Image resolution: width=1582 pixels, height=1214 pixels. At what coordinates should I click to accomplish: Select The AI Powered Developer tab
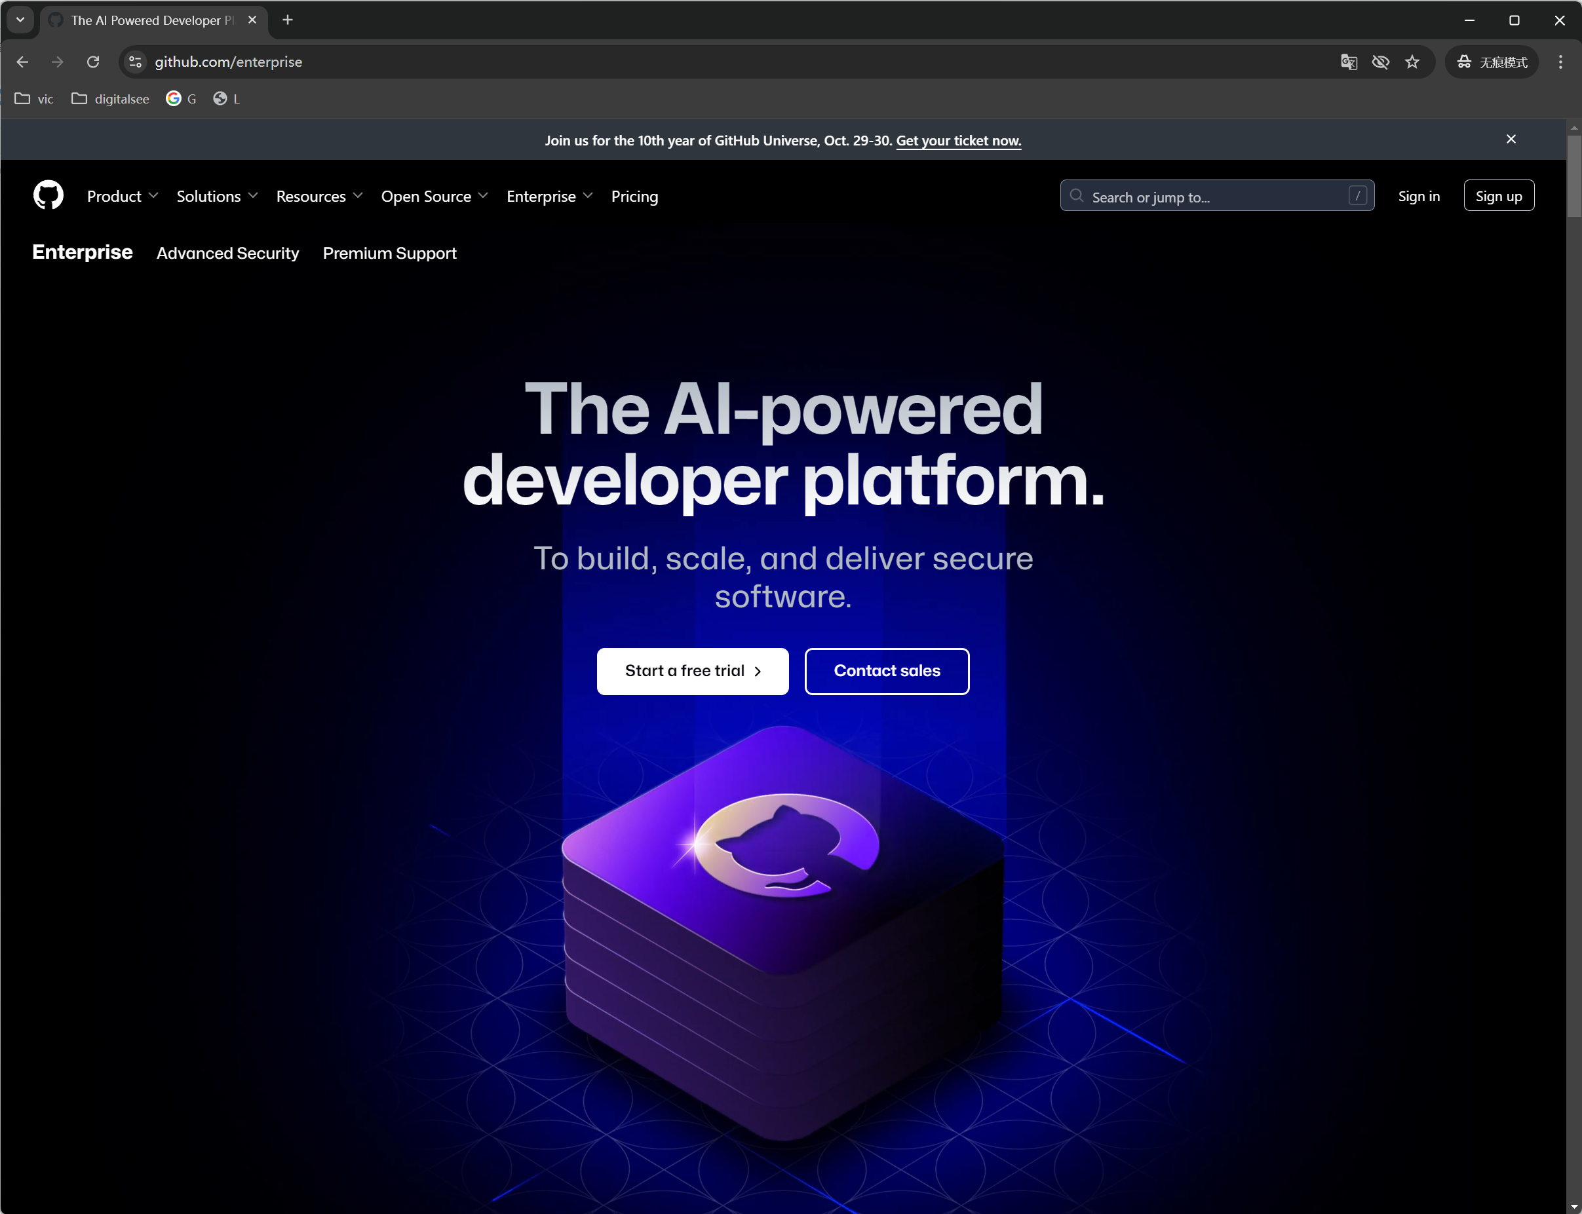coord(154,20)
